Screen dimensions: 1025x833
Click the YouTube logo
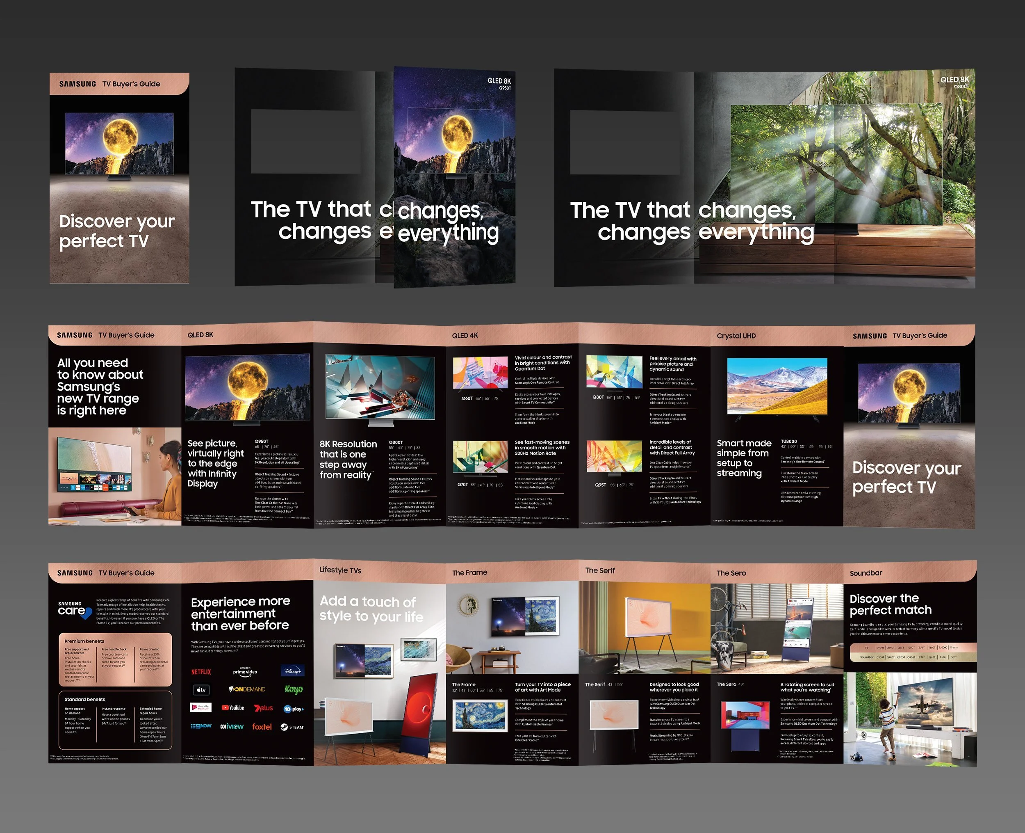[233, 708]
